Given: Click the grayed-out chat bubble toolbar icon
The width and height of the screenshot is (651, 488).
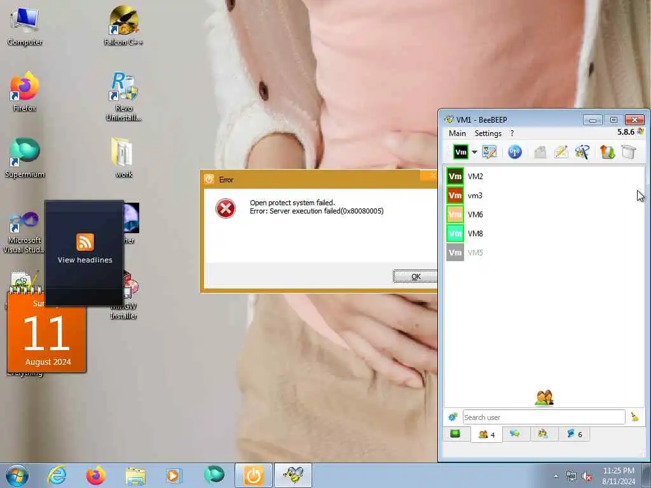Looking at the screenshot, I should [x=540, y=152].
